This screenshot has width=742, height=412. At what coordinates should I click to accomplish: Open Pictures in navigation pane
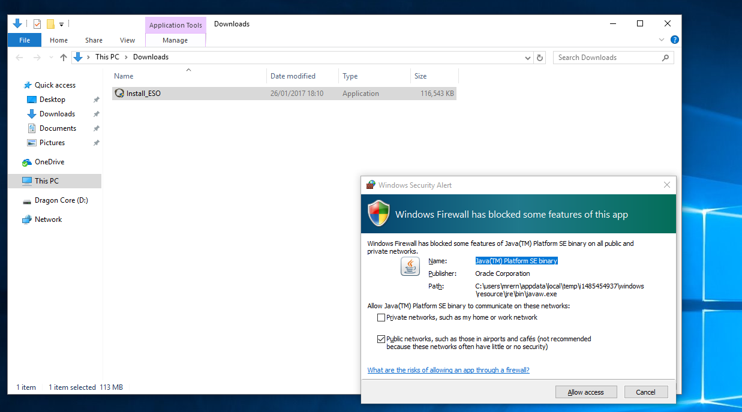coord(52,143)
